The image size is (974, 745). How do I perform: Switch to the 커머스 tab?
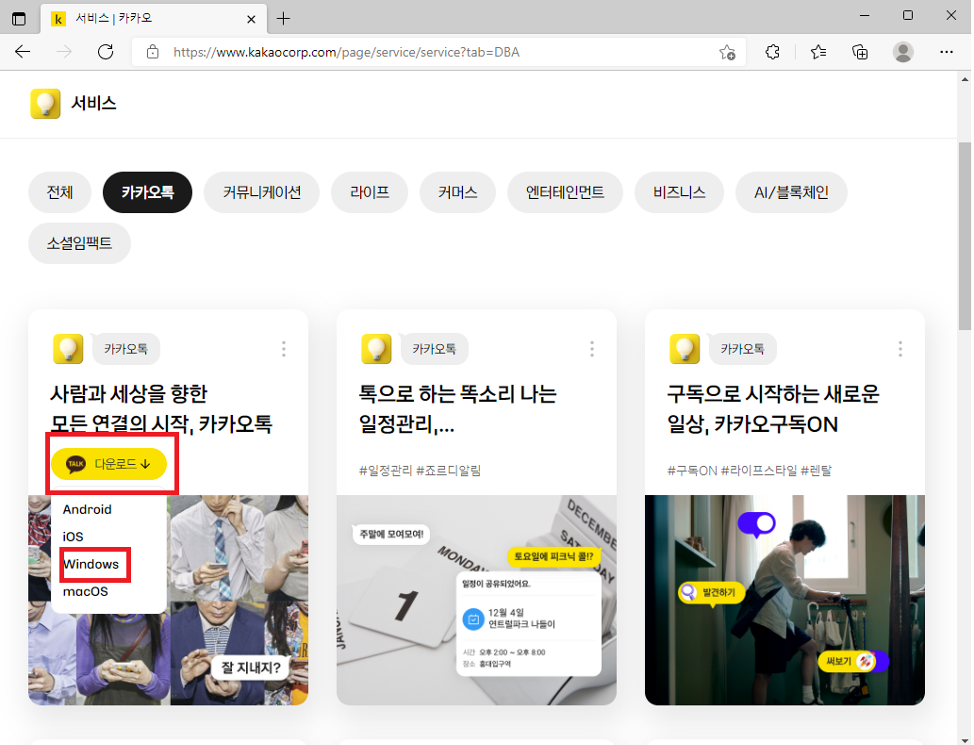coord(458,192)
